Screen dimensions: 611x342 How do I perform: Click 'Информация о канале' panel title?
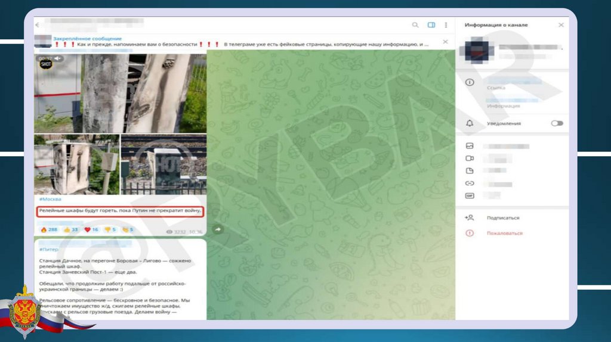coord(496,25)
